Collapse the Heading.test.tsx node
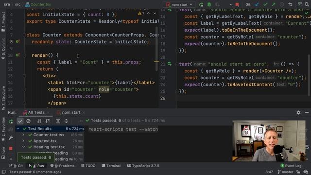 [23, 147]
